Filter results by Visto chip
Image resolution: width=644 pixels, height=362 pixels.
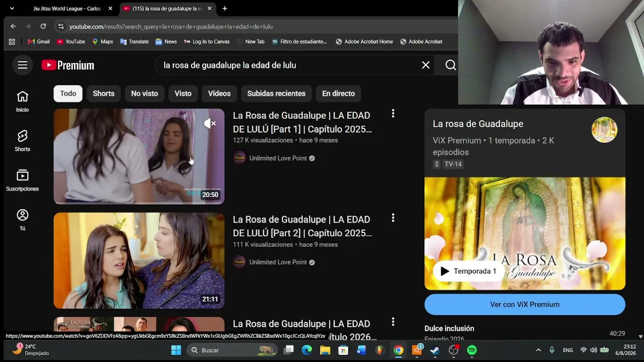(183, 94)
